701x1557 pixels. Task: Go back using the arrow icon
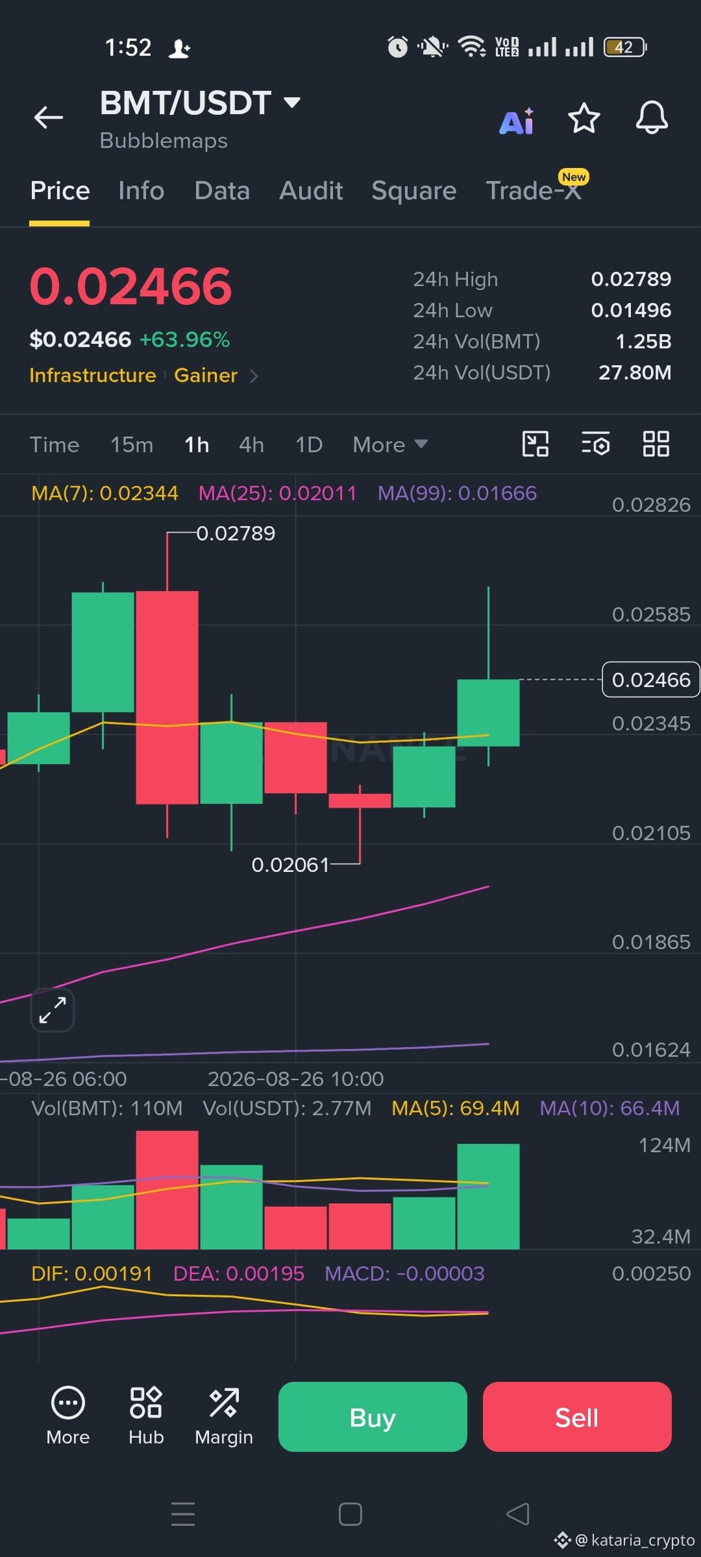(x=49, y=117)
